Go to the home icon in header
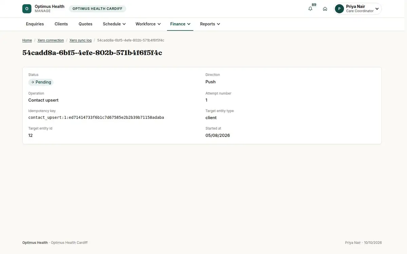This screenshot has width=407, height=254. click(x=325, y=9)
